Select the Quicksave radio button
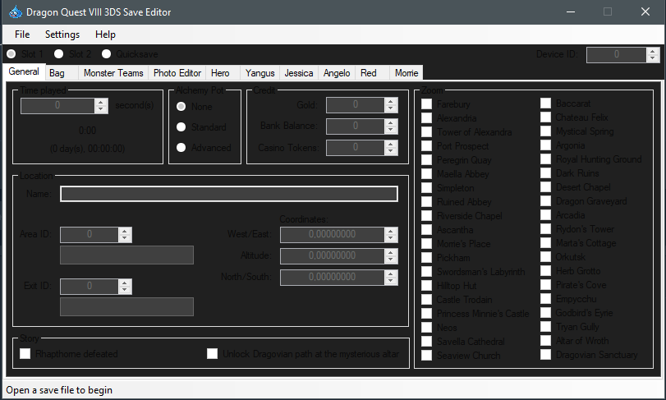 pos(106,54)
